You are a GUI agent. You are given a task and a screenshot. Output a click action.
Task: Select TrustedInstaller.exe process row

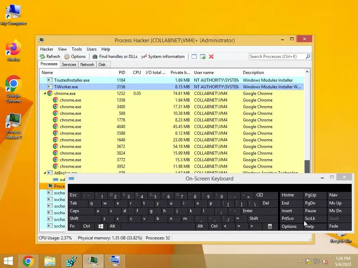click(x=171, y=80)
